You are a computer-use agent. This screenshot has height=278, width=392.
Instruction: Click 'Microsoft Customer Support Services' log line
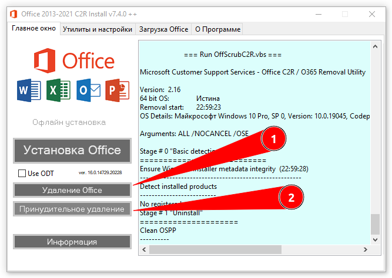click(253, 72)
